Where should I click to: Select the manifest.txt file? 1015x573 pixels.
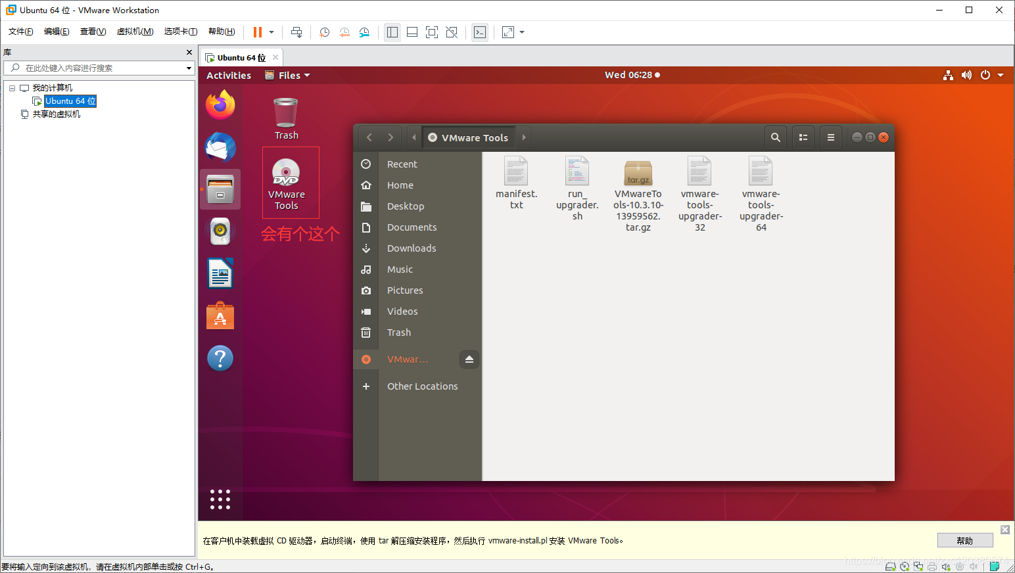click(517, 183)
